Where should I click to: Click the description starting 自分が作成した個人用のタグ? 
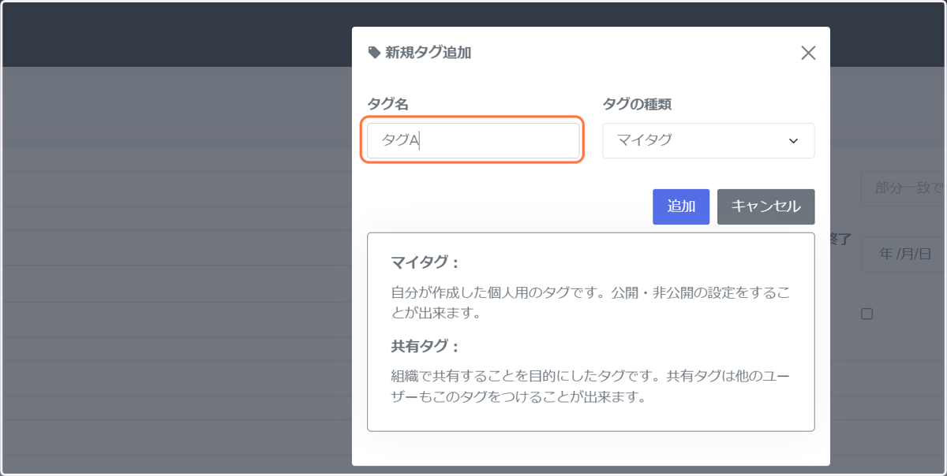pos(590,303)
